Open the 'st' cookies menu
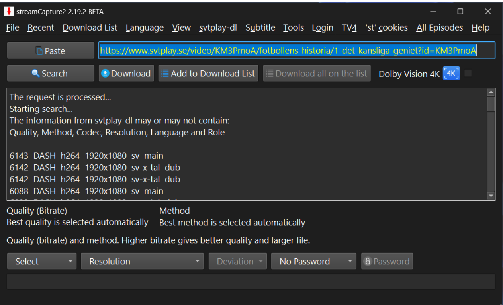Screen dimensions: 503x305 [x=386, y=28]
